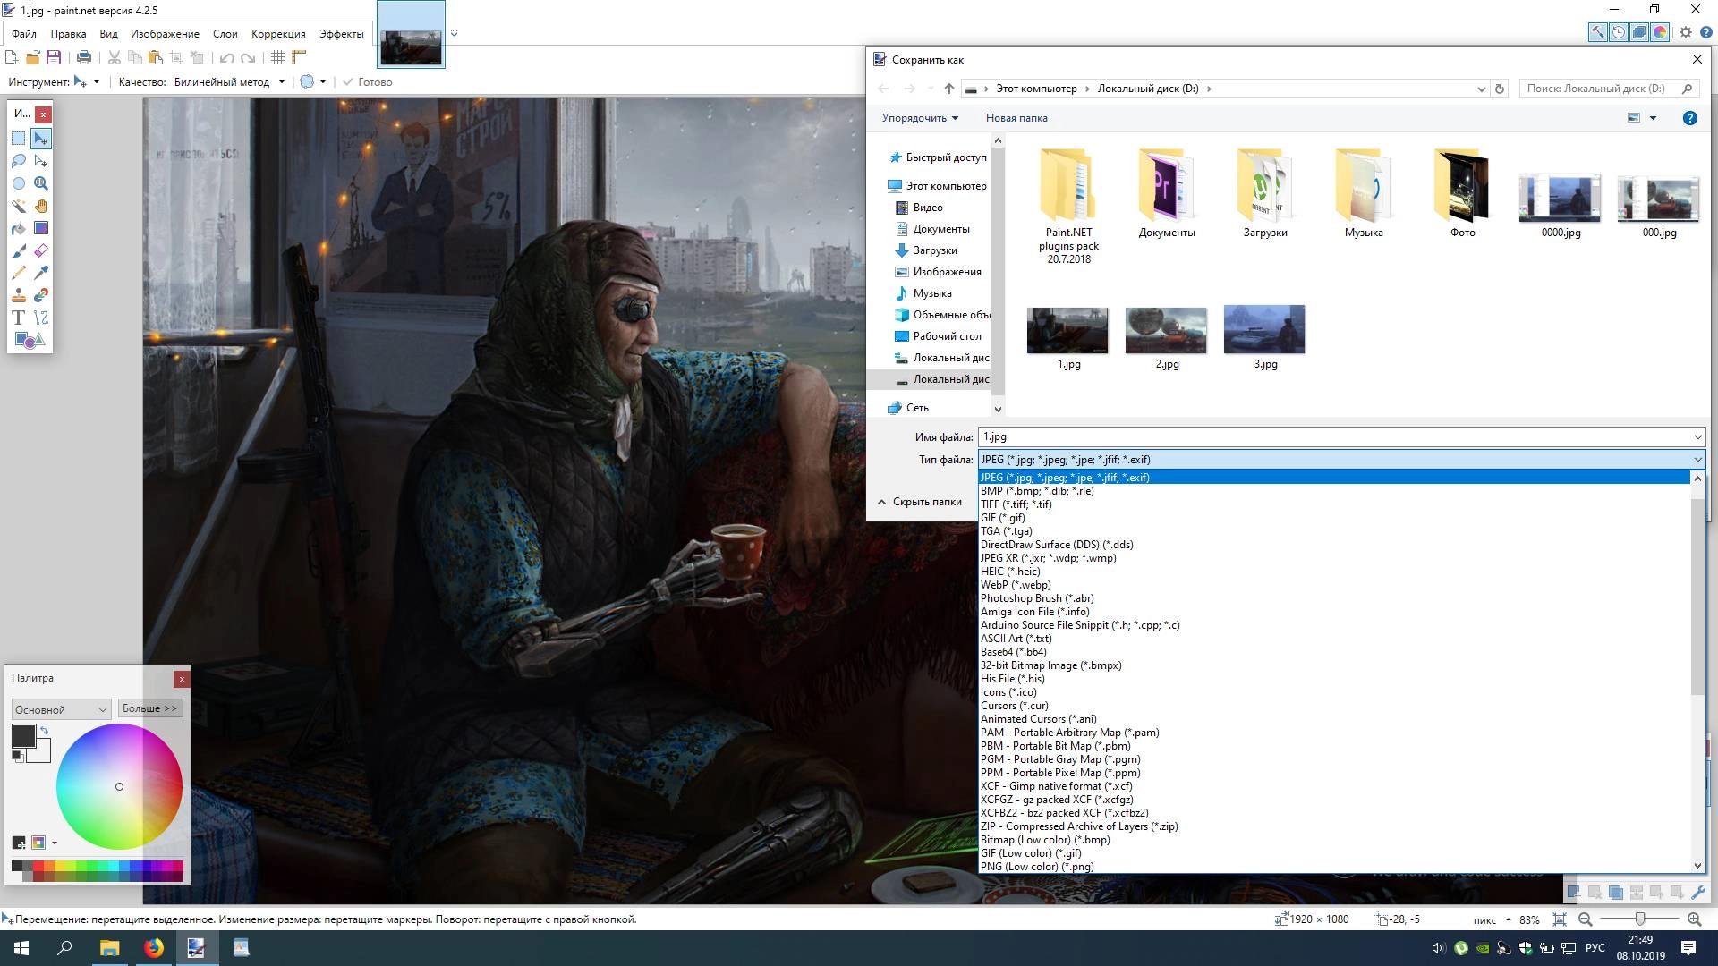This screenshot has height=966, width=1718.
Task: Select the Move Selection tool
Action: 41,161
